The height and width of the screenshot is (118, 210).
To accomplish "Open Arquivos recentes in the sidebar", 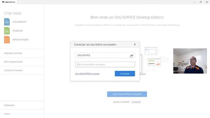I will pyautogui.click(x=22, y=53).
